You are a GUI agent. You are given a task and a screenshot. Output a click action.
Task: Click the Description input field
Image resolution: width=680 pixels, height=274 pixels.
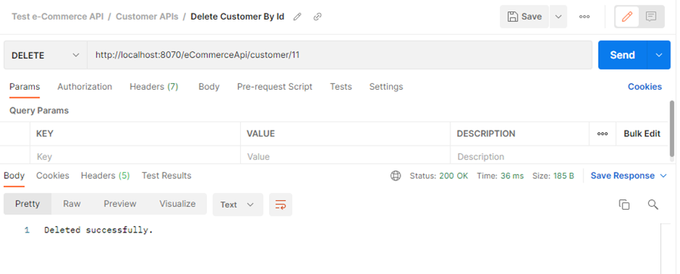click(520, 156)
